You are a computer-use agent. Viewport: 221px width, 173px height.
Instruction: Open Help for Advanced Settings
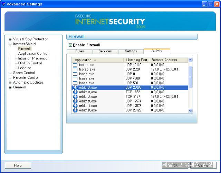pos(18,165)
